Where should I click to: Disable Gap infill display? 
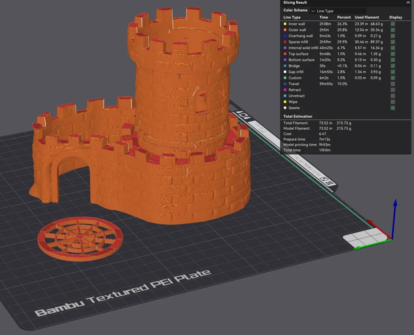392,72
